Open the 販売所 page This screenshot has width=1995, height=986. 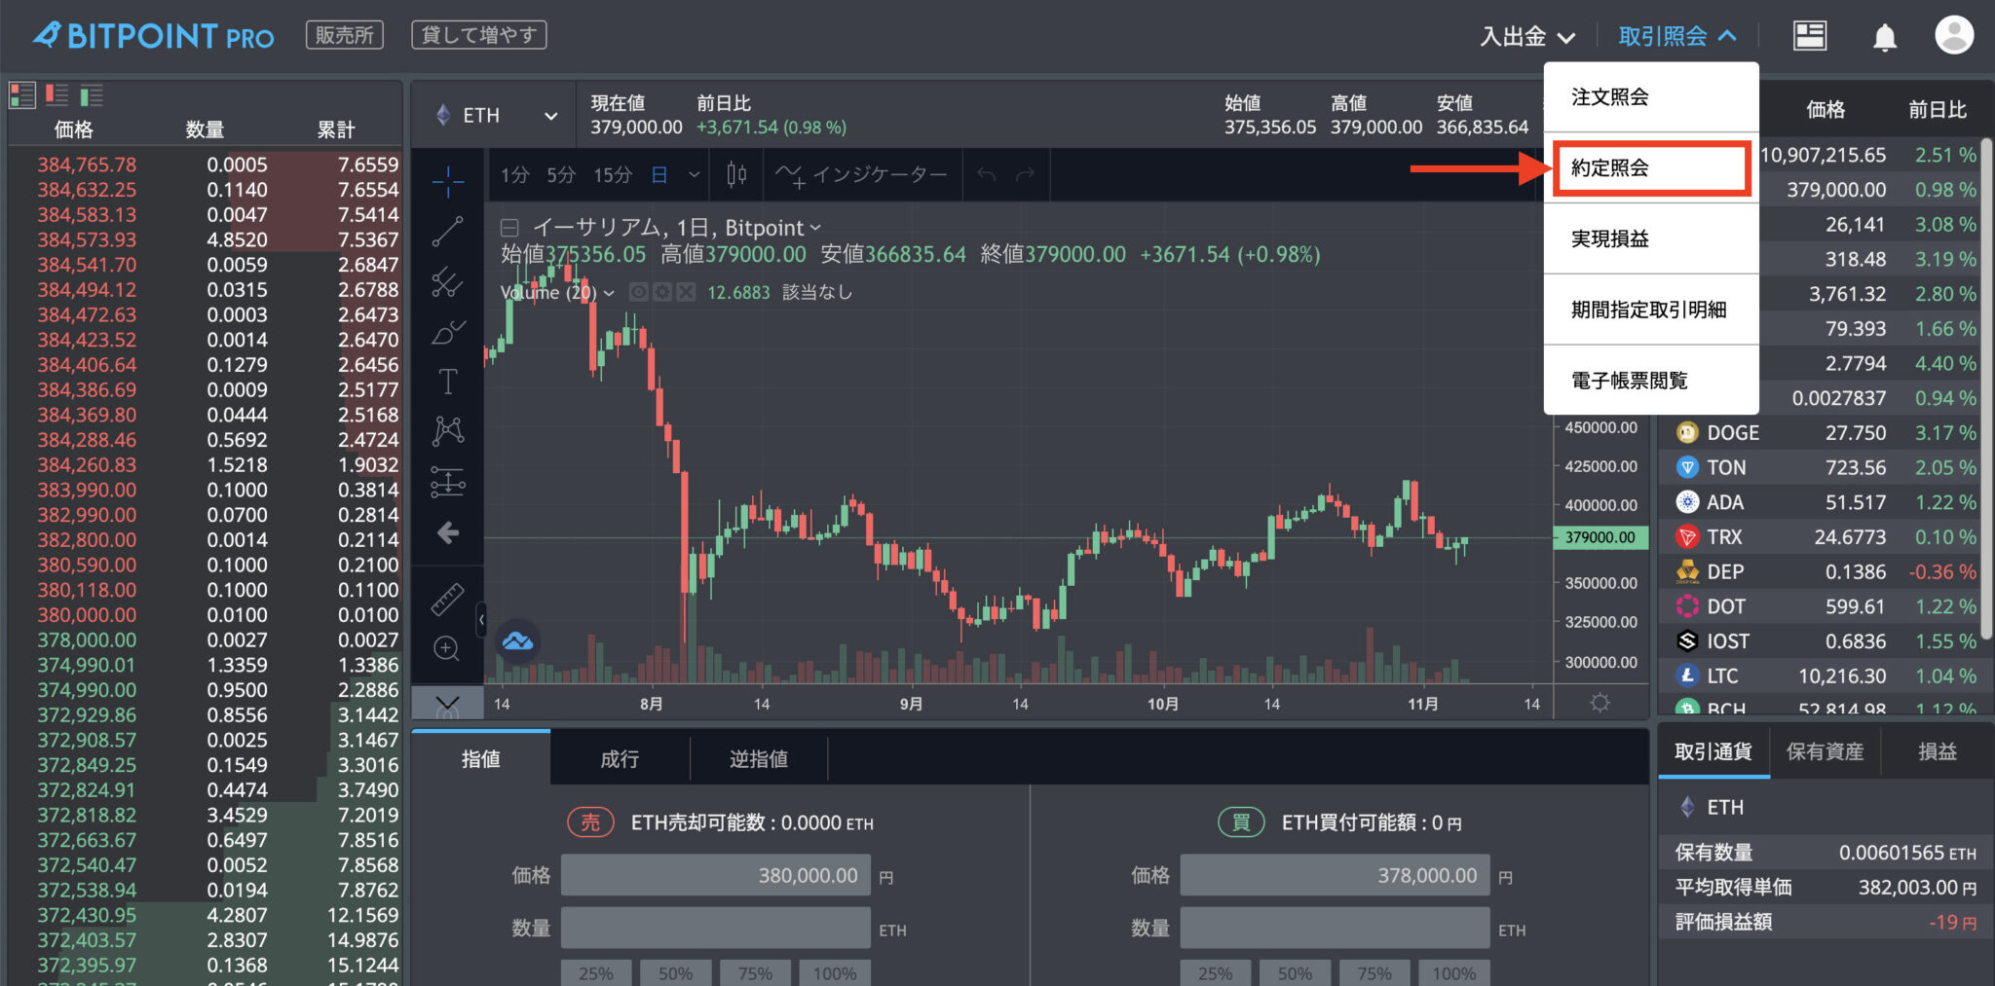pos(344,33)
